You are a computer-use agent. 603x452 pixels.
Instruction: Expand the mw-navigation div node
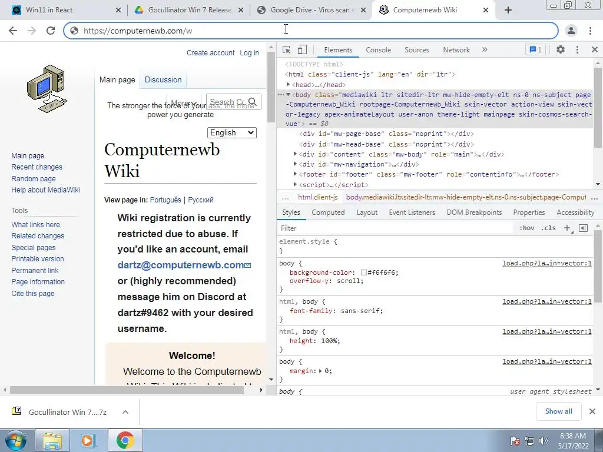pos(296,164)
